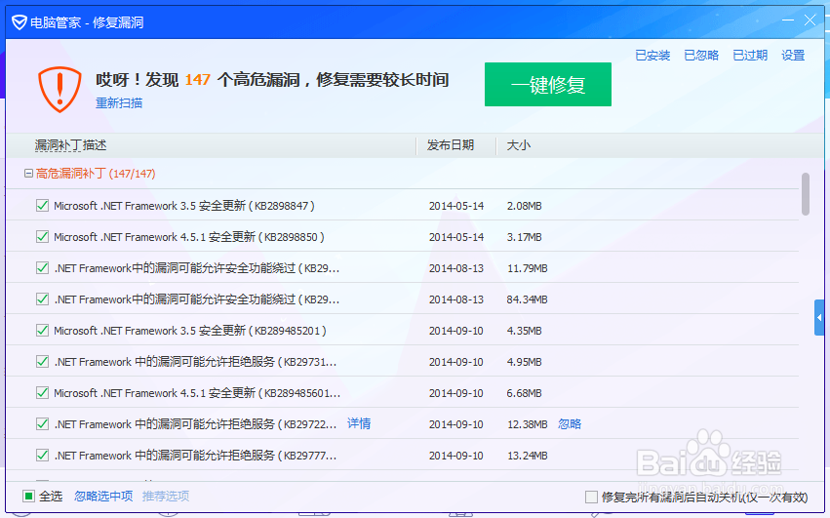Screen dimensions: 830x518
Task: Toggle the 全选 select-all checkbox
Action: point(28,496)
